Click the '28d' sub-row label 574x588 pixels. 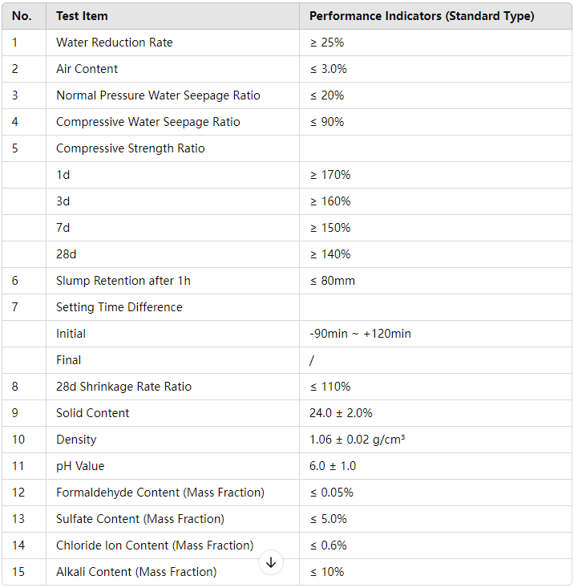tap(67, 254)
